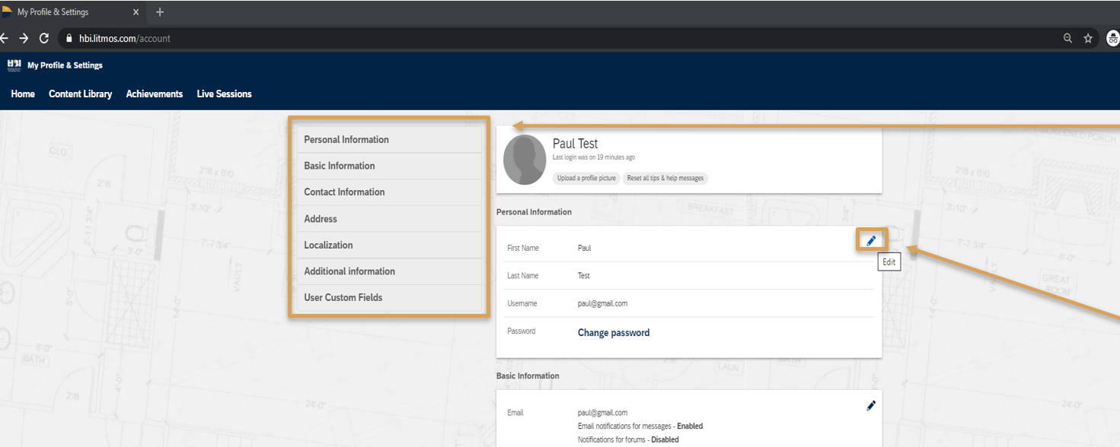Click the incognito profile icon
The height and width of the screenshot is (447, 1120).
pyautogui.click(x=1112, y=38)
